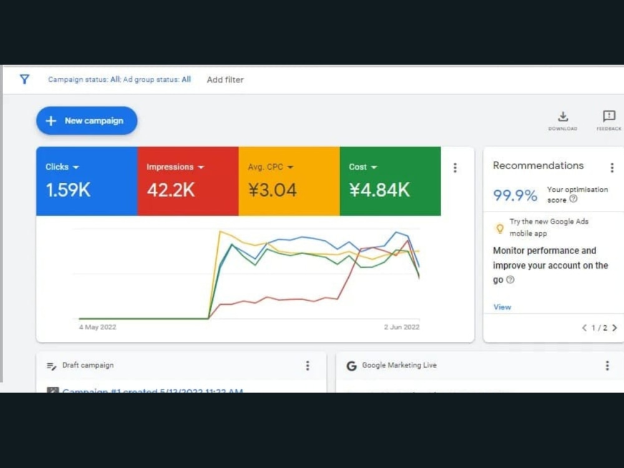Click the Draft campaign title

pyautogui.click(x=88, y=365)
